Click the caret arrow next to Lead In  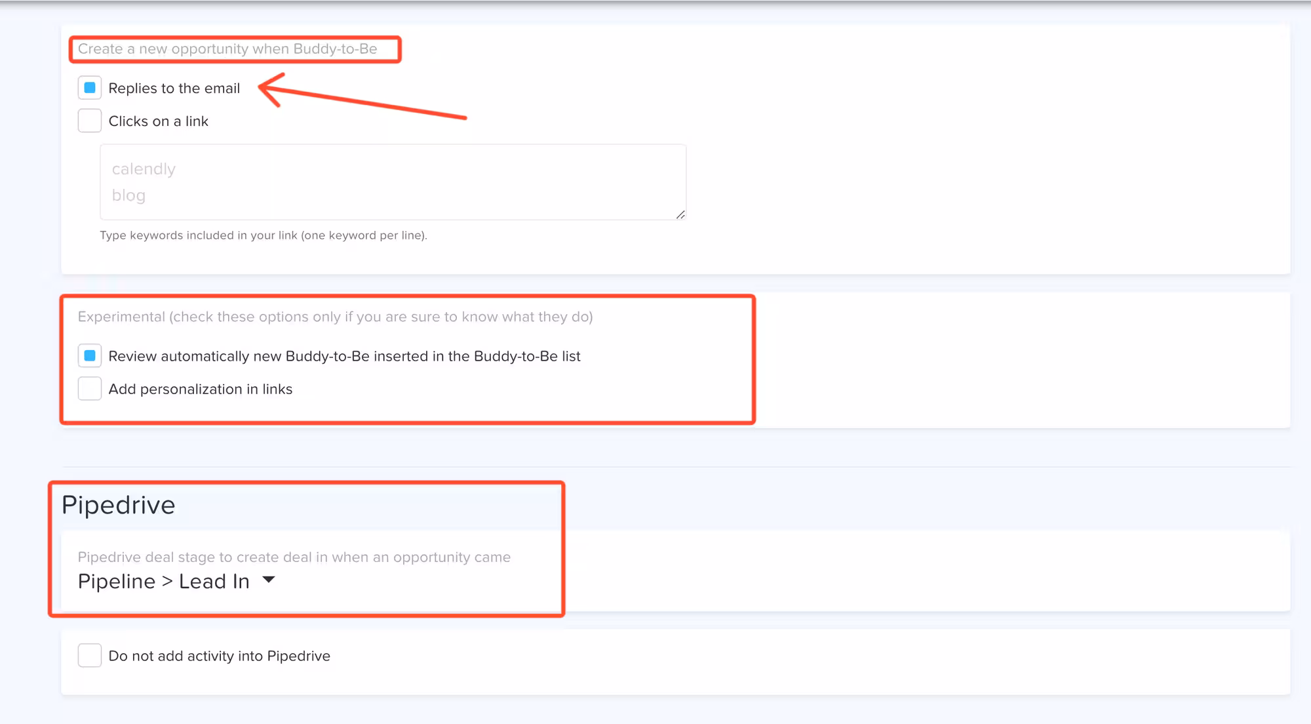[268, 580]
